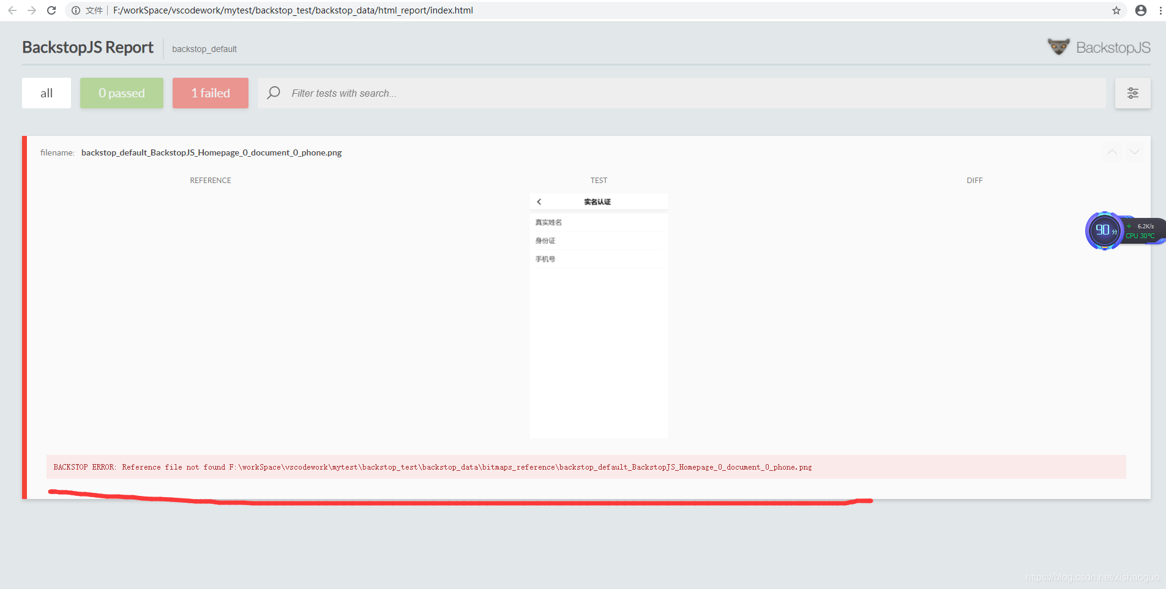1166x589 pixels.
Task: Jump to previous test with up chevron
Action: (x=1112, y=152)
